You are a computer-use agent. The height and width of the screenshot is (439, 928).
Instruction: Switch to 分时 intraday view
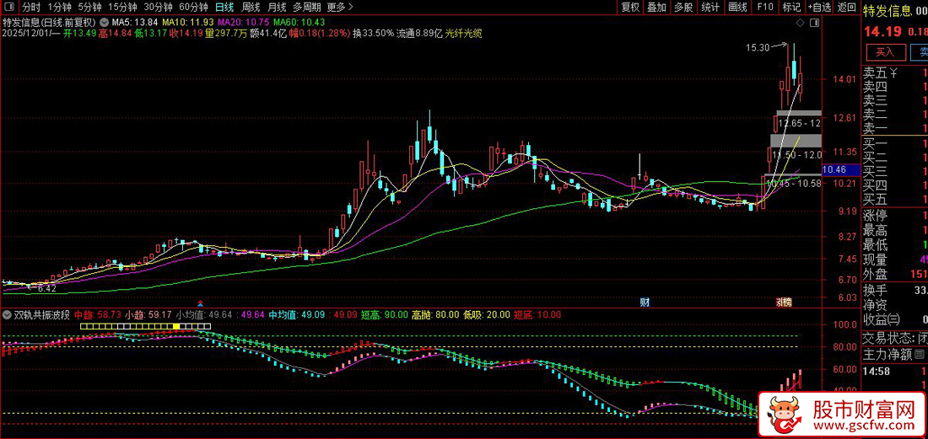tap(31, 7)
